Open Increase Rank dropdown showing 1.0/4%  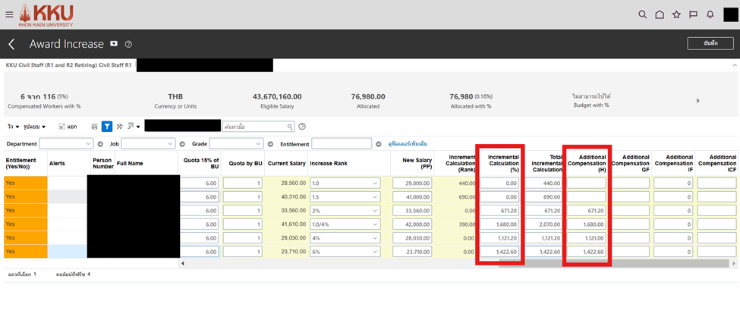[375, 224]
